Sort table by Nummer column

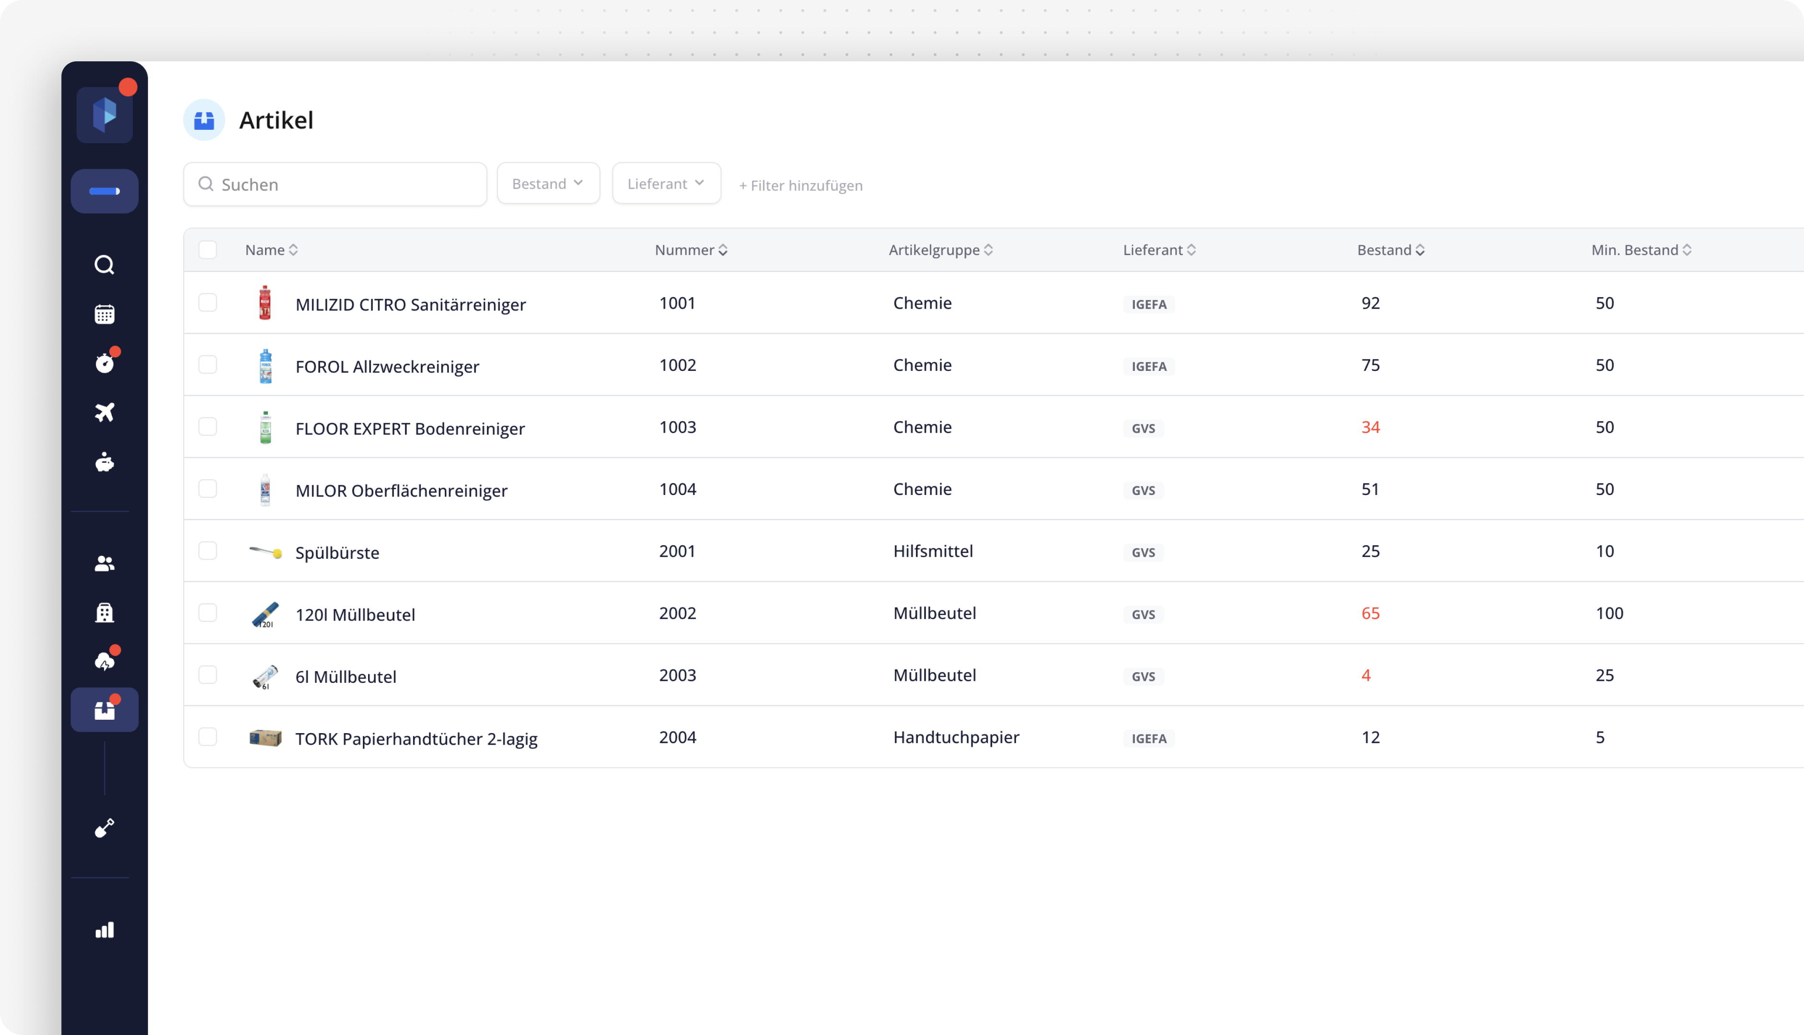coord(691,250)
